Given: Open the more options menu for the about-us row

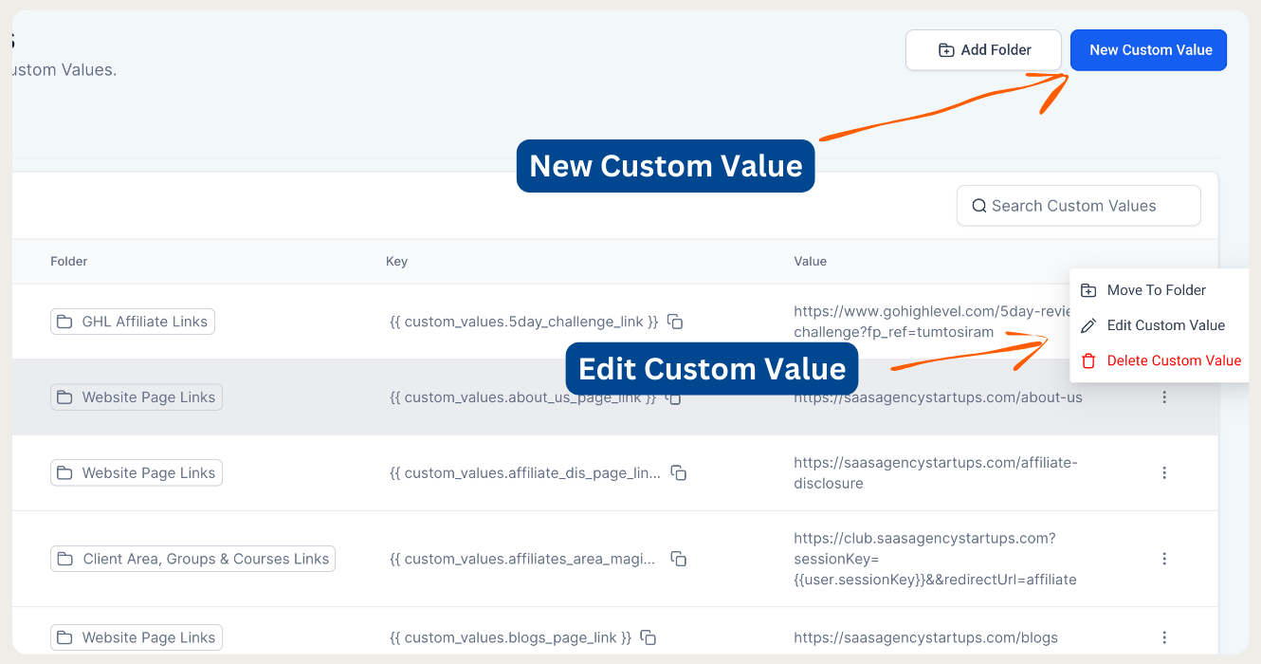Looking at the screenshot, I should pyautogui.click(x=1164, y=397).
